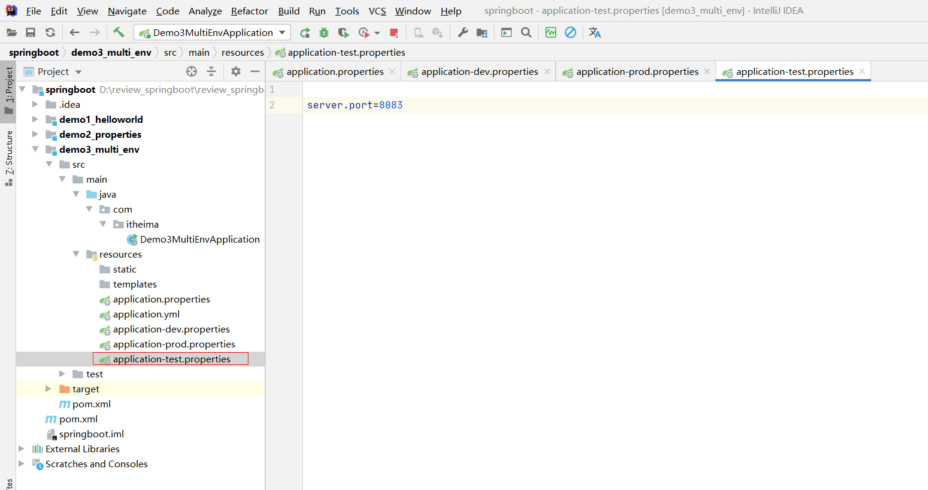This screenshot has width=928, height=490.
Task: Run the application with the Debug bug icon
Action: (324, 32)
